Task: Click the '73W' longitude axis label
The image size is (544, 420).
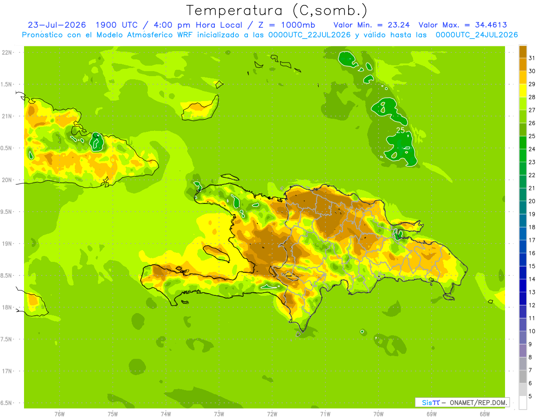Action: 219,414
